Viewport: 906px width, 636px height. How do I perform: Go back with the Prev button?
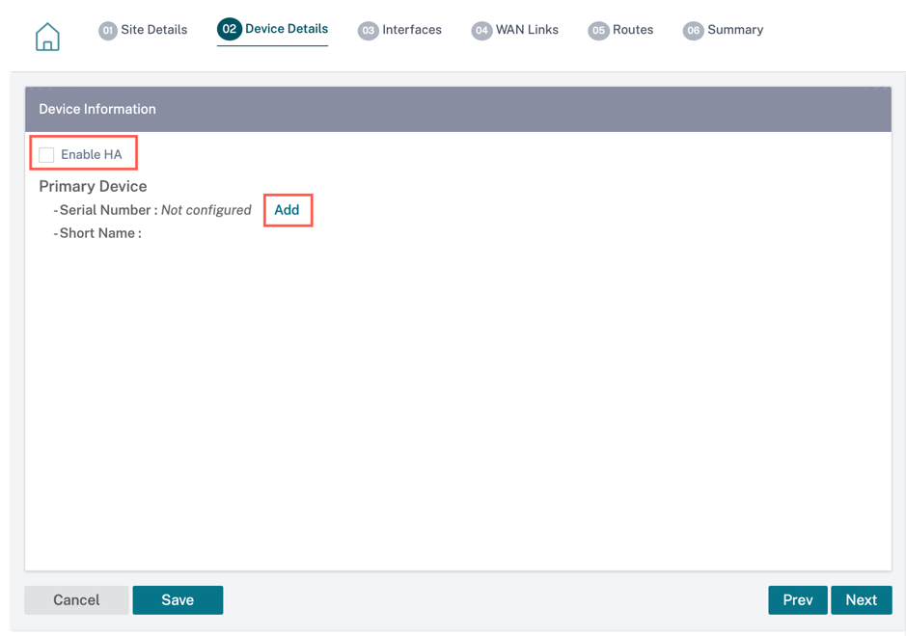797,600
